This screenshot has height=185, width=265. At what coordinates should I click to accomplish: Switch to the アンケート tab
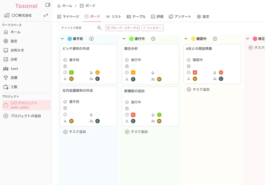[180, 16]
